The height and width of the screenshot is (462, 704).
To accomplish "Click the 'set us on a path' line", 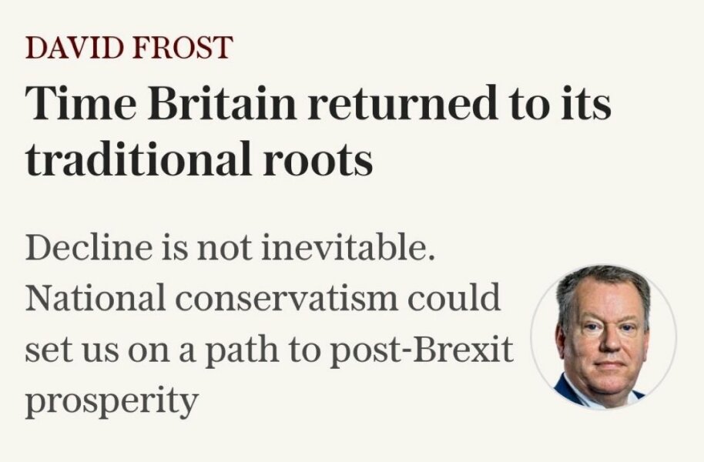I will click(x=268, y=350).
